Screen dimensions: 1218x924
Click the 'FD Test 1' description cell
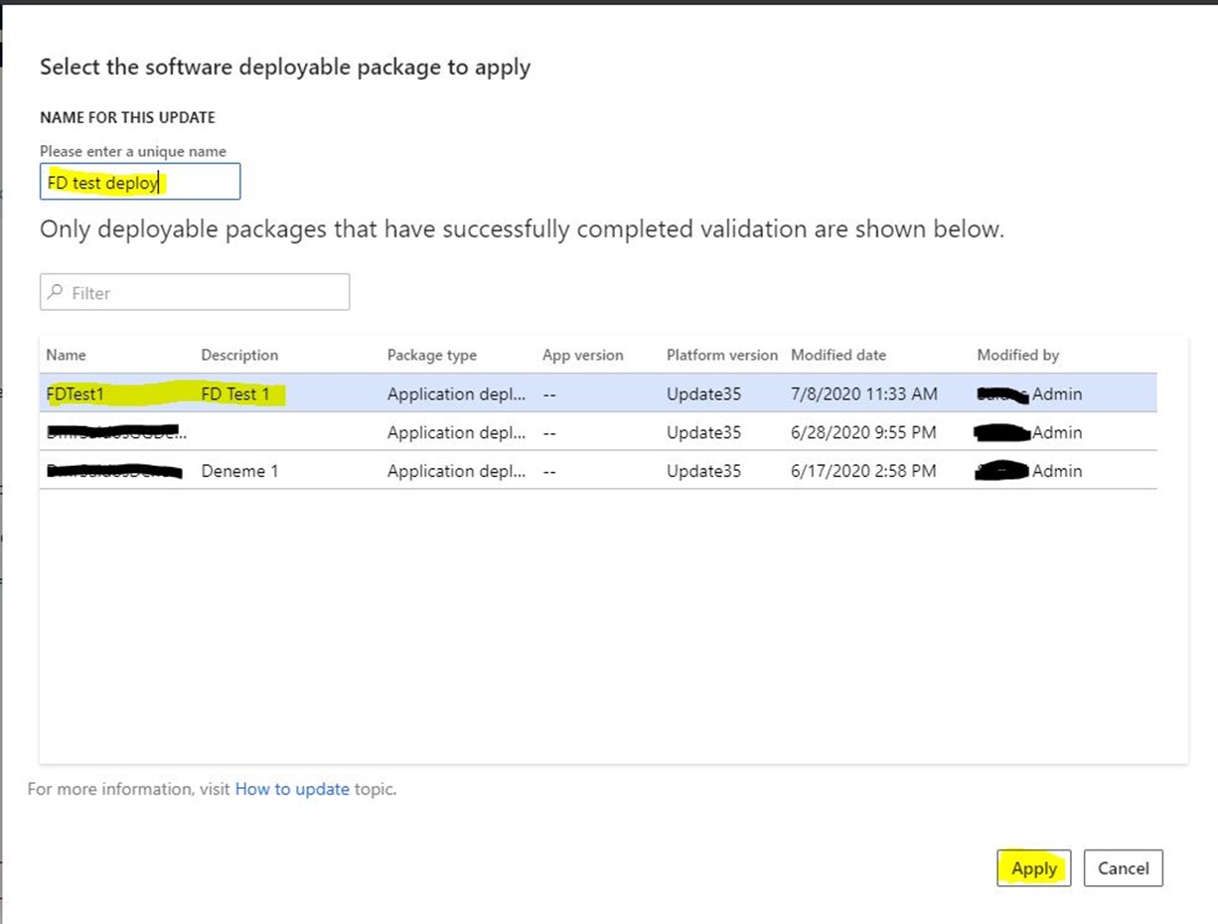pos(235,394)
